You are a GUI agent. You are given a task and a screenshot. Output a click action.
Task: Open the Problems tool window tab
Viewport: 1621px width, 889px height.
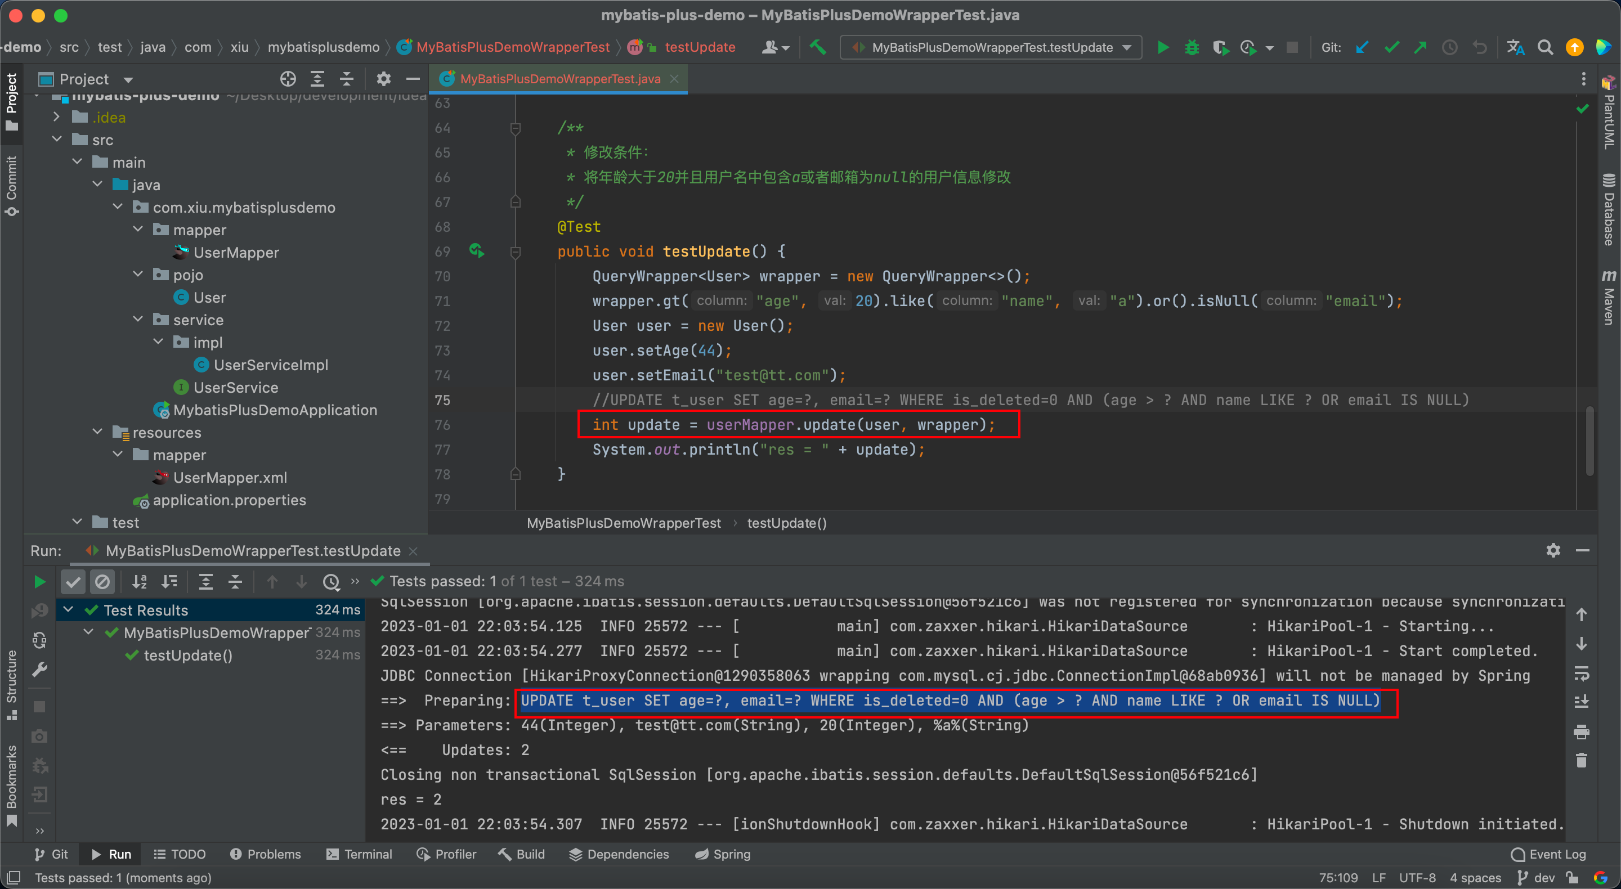coord(265,854)
